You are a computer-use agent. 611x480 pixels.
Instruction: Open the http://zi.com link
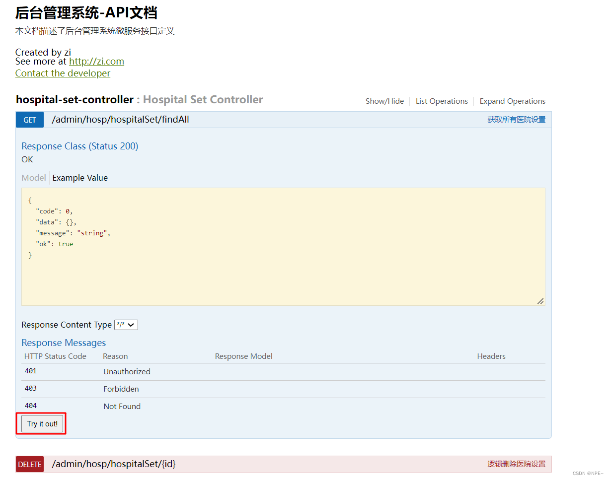tap(96, 62)
